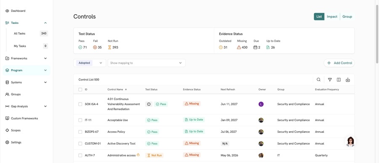Click info icon in SOX-ISA-4 row
Screen dimensions: 379x163
tap(149, 104)
